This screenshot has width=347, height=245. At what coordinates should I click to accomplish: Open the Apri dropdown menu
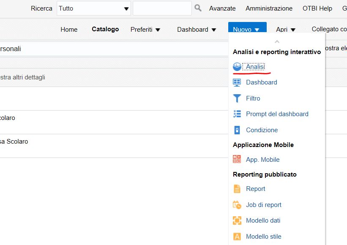click(x=286, y=30)
